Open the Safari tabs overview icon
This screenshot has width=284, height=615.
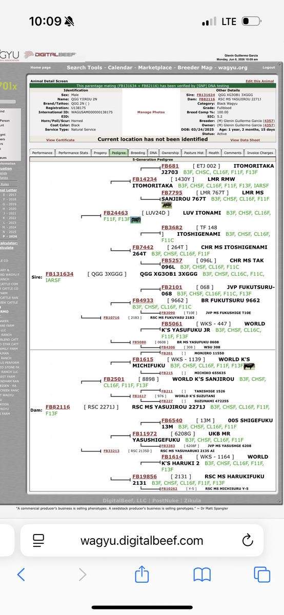pyautogui.click(x=262, y=574)
